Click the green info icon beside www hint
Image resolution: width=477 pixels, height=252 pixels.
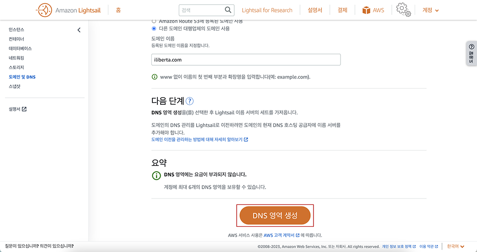(x=155, y=77)
